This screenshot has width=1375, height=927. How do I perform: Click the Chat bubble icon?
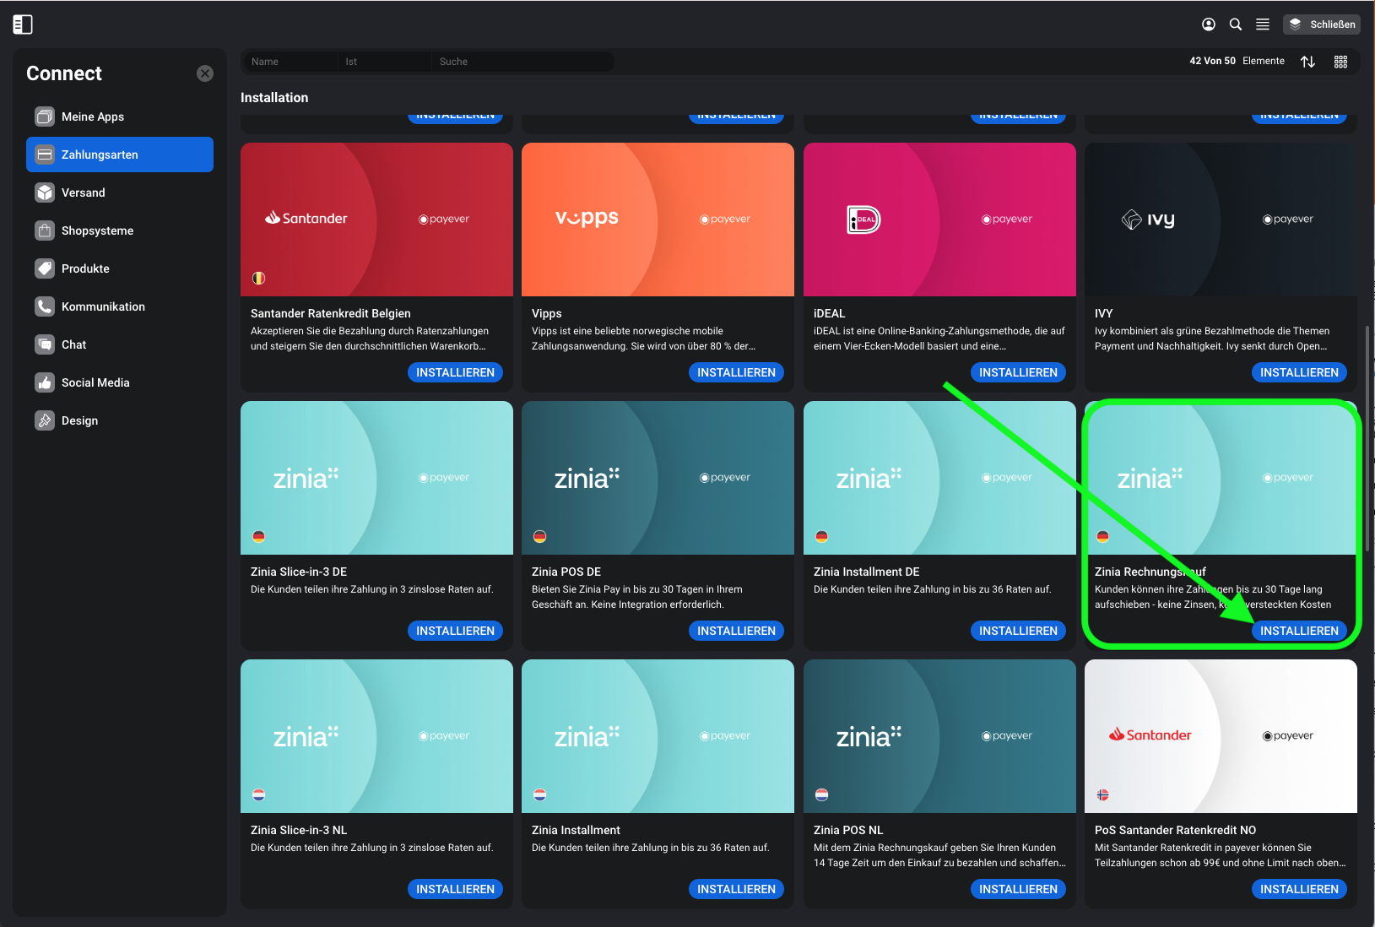pyautogui.click(x=45, y=344)
